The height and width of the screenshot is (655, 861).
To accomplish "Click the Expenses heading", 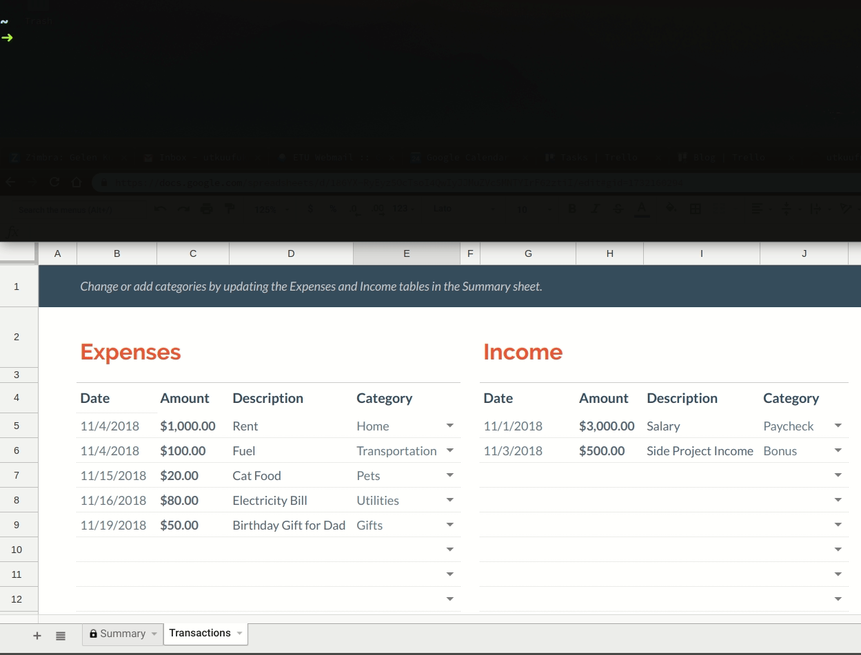I will coord(130,352).
